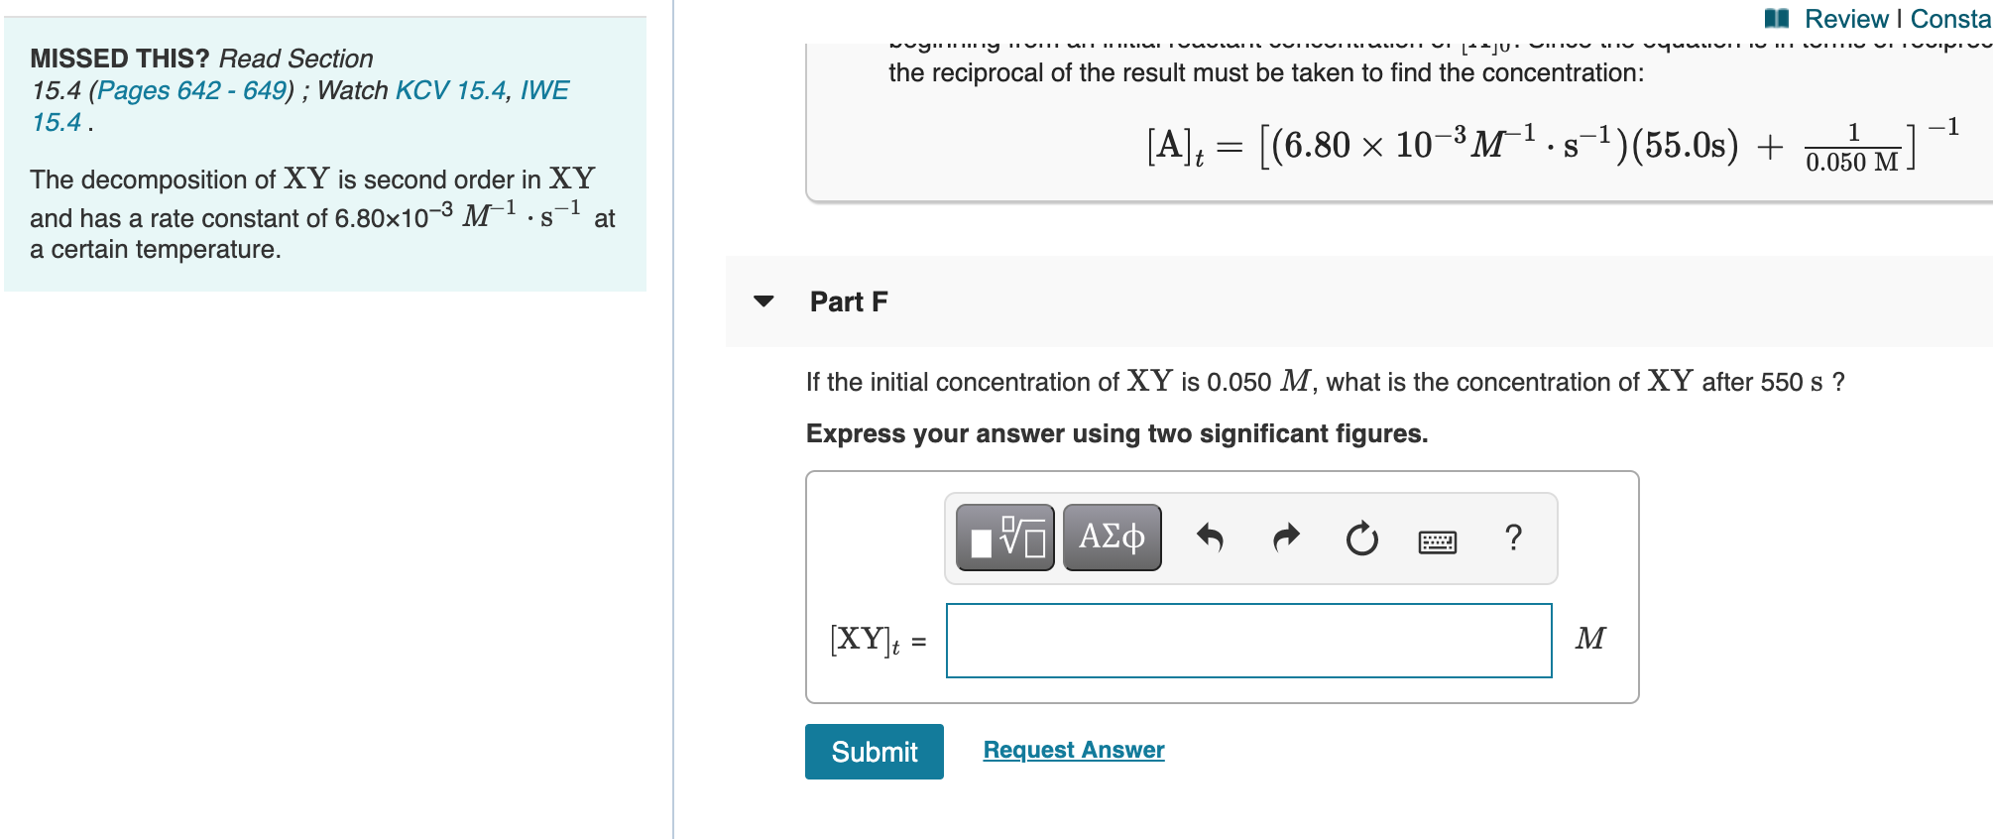Click inside the [XY]t answer box
1993x839 pixels.
click(x=1249, y=641)
